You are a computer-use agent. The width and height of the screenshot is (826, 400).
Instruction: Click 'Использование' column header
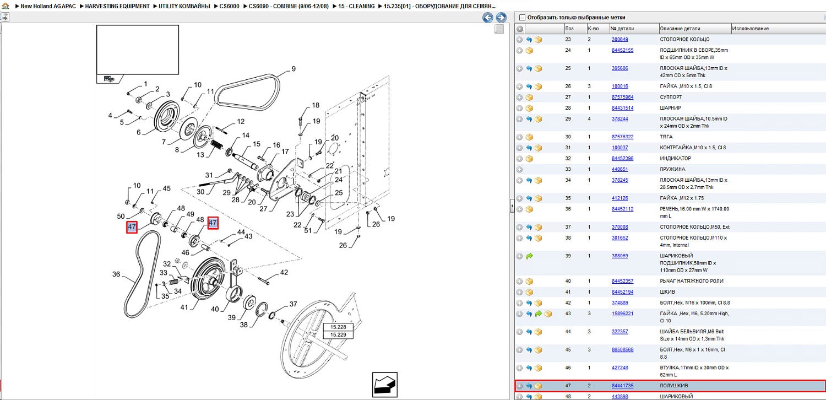coord(778,29)
